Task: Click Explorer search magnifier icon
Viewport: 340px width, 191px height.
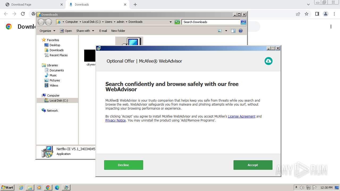Action: click(x=243, y=22)
